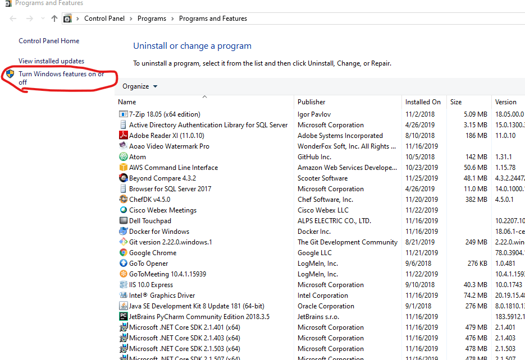This screenshot has height=360, width=525.
Task: Select the JetBrains PyCharm icon
Action: tap(123, 317)
